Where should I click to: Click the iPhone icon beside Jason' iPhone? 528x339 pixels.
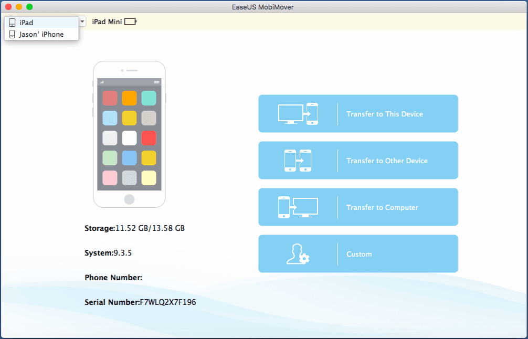pyautogui.click(x=12, y=34)
